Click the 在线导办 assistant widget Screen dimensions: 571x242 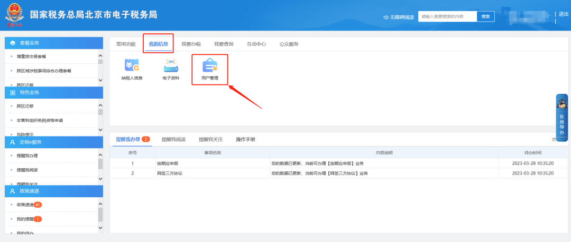tap(561, 118)
